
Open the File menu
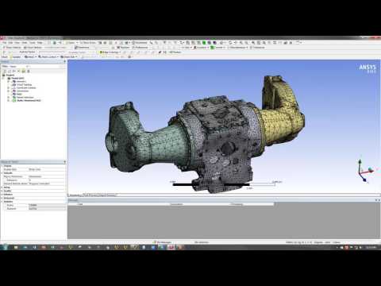5,43
